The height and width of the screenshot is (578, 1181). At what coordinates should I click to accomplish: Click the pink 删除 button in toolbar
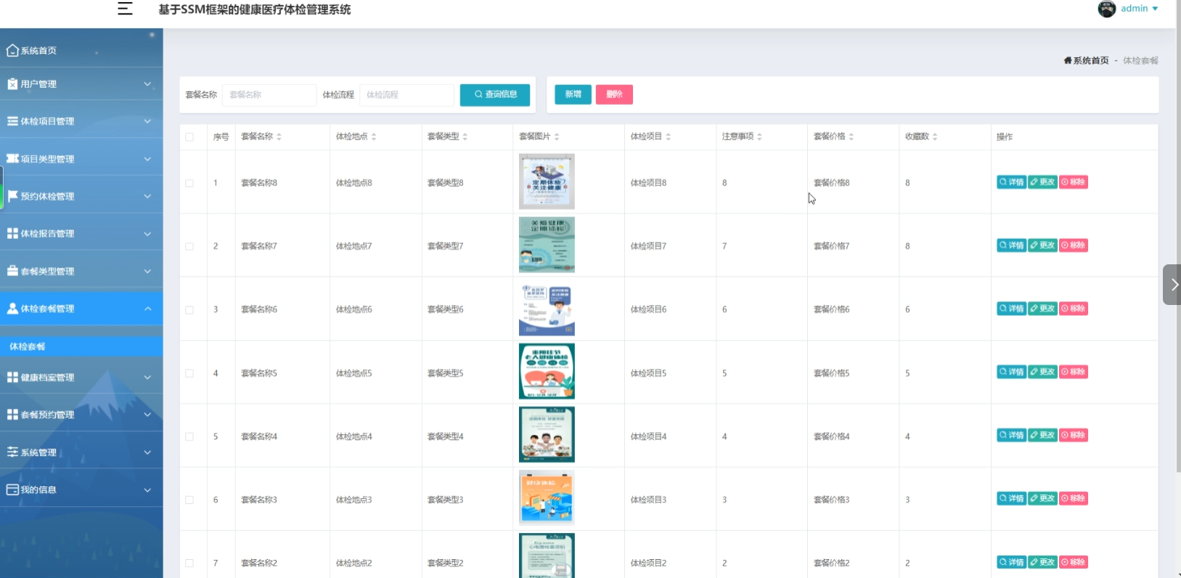[x=614, y=94]
